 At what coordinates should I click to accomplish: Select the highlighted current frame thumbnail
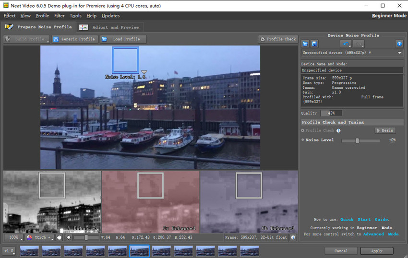point(140,251)
